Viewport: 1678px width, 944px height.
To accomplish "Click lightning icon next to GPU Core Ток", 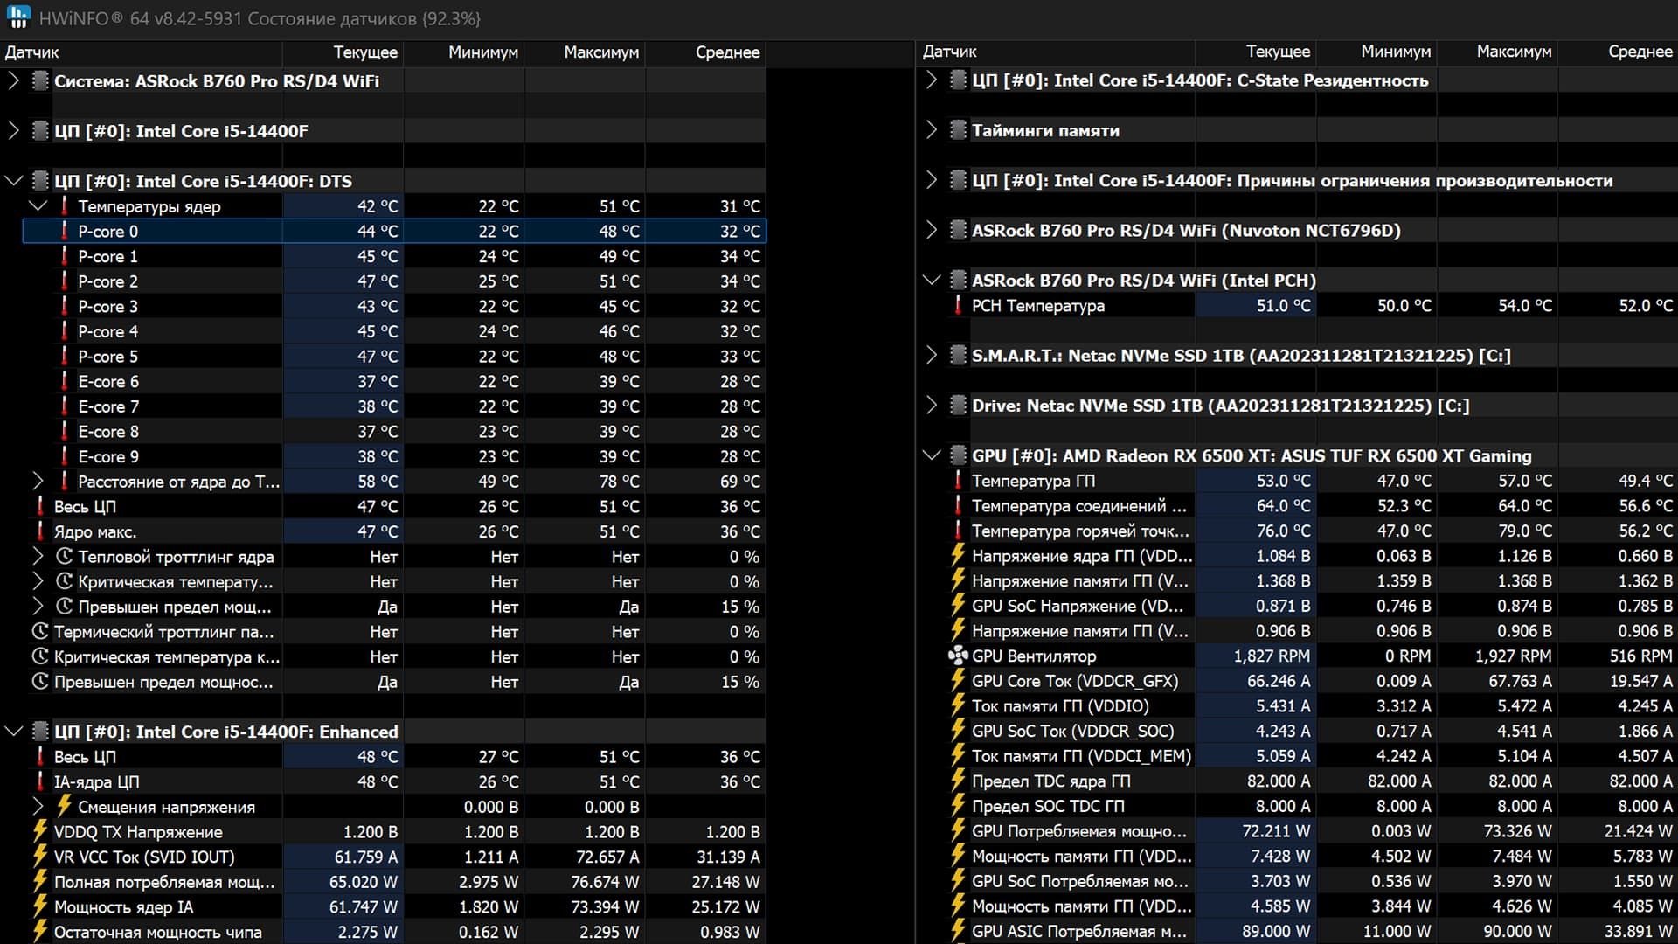I will tap(958, 681).
